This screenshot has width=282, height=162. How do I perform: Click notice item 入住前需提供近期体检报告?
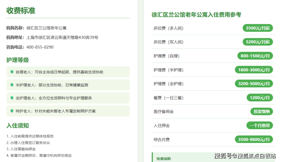tap(30, 136)
